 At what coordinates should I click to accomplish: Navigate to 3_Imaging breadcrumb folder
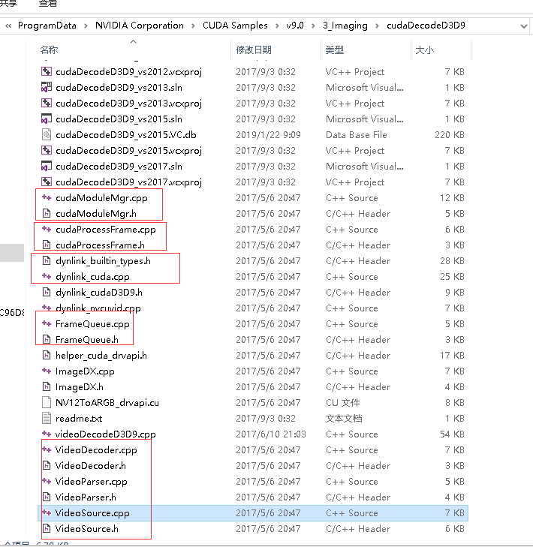coord(345,26)
